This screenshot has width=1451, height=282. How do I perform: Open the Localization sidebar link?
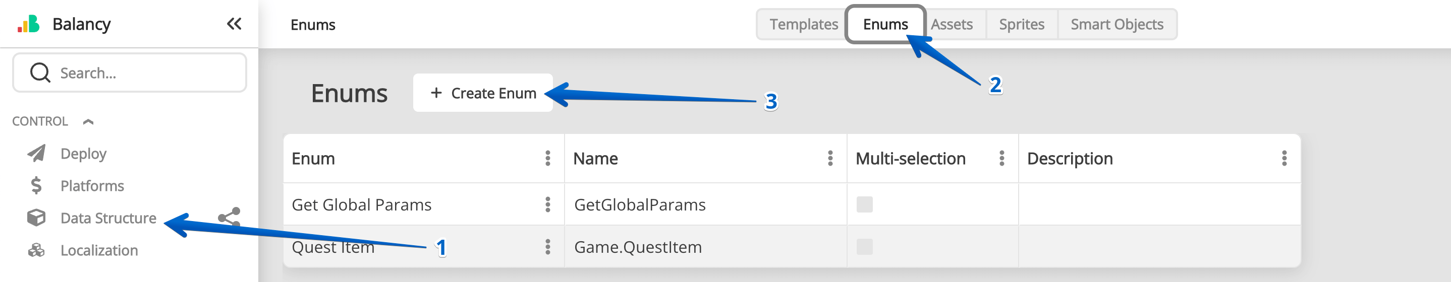[99, 250]
